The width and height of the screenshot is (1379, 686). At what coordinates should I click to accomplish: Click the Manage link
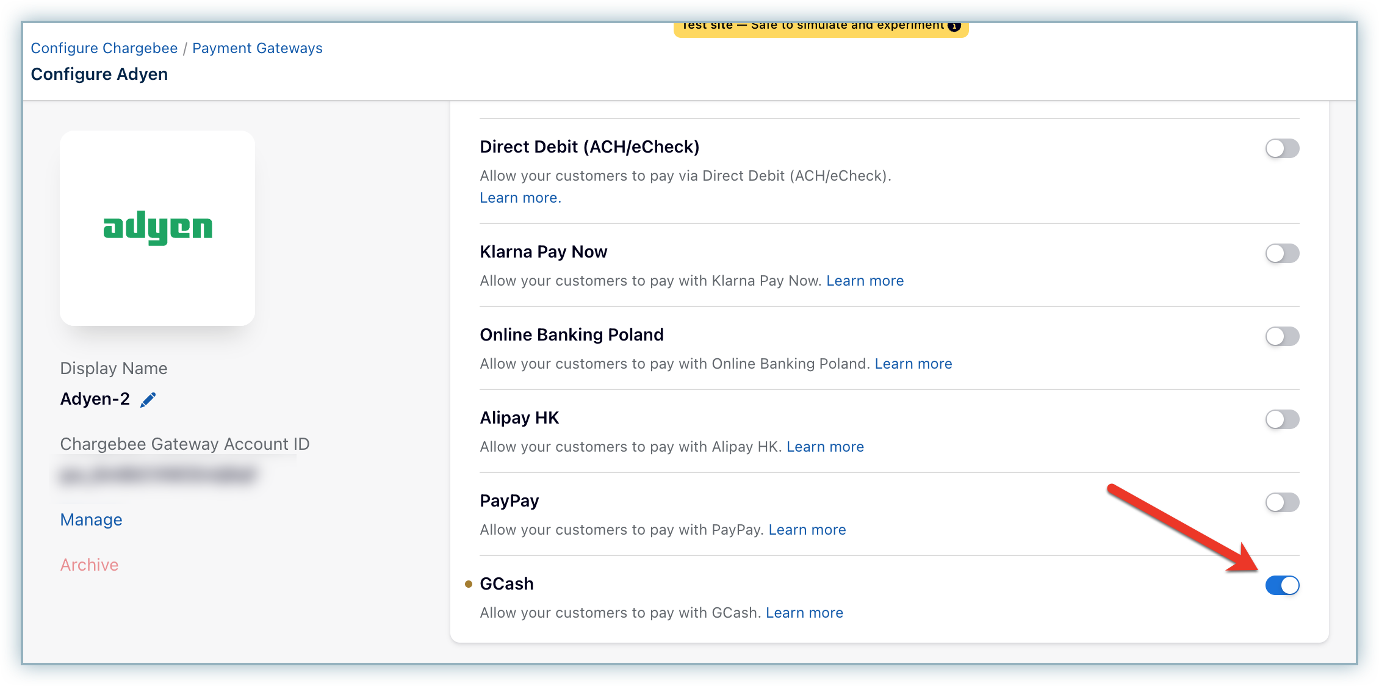pos(92,519)
